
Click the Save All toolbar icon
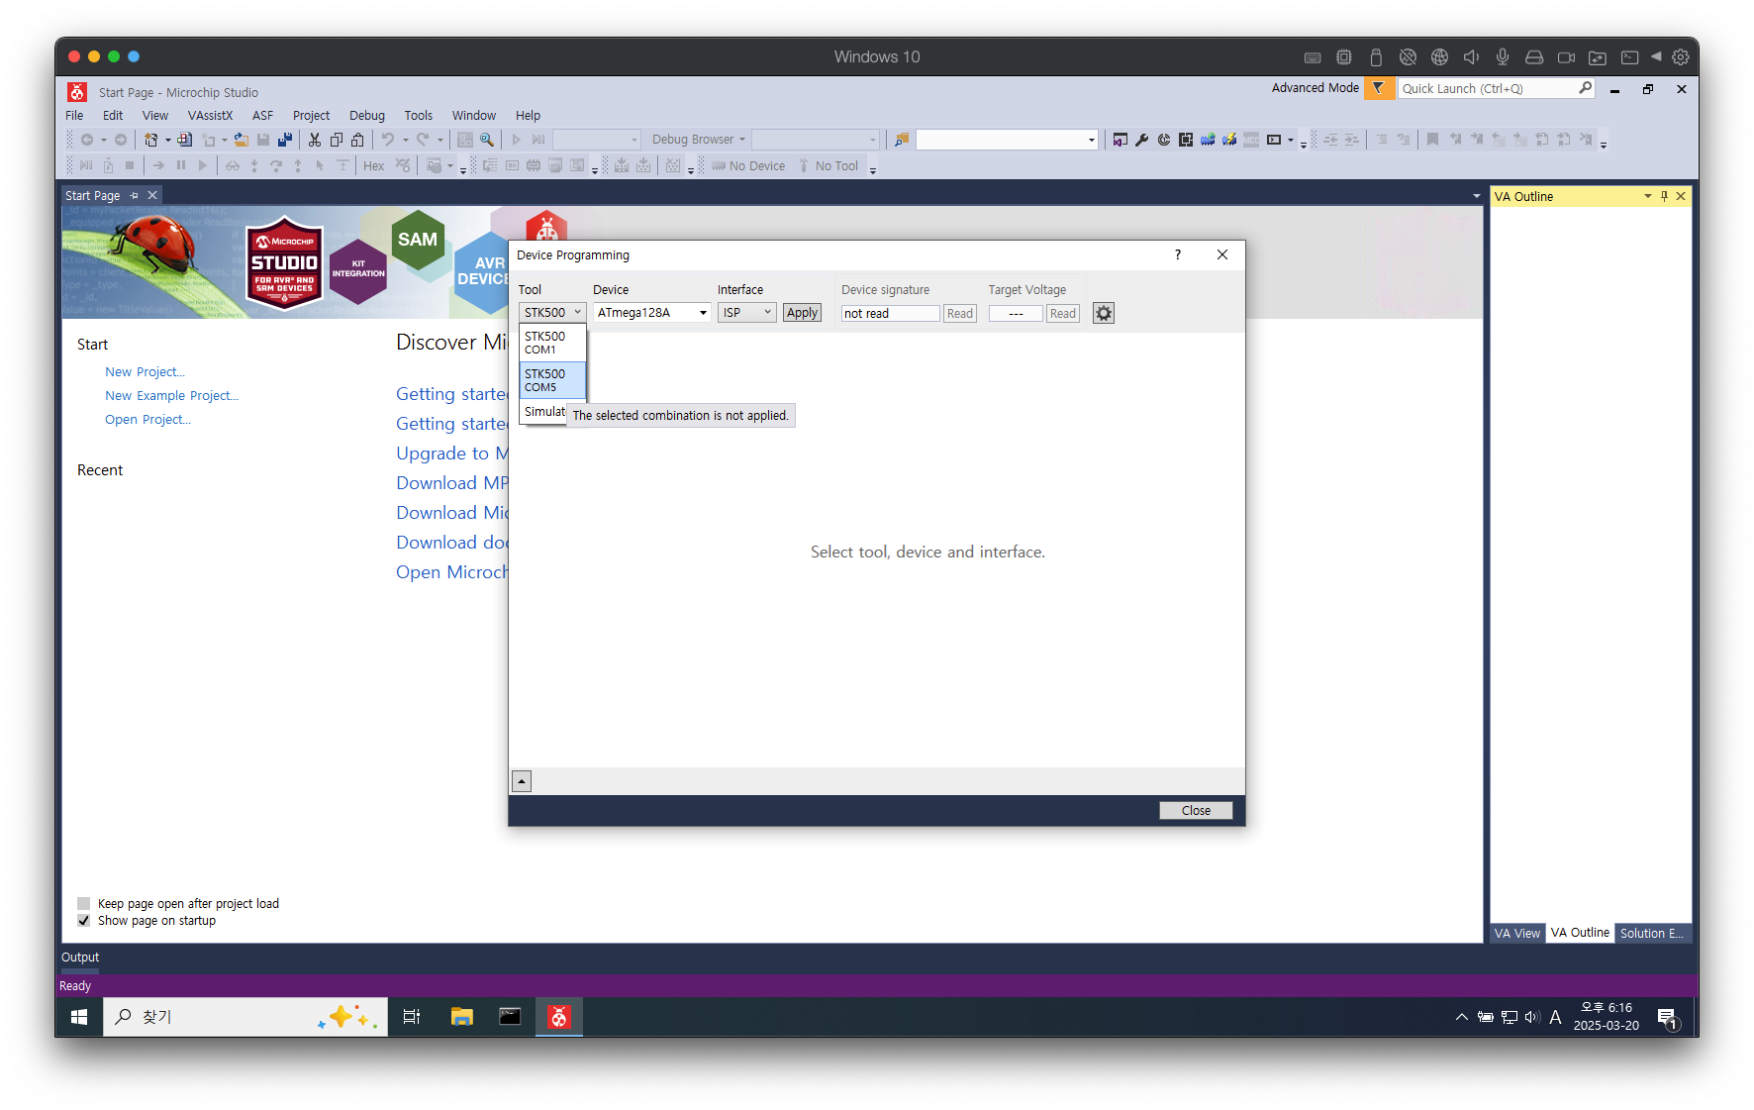pyautogui.click(x=285, y=140)
